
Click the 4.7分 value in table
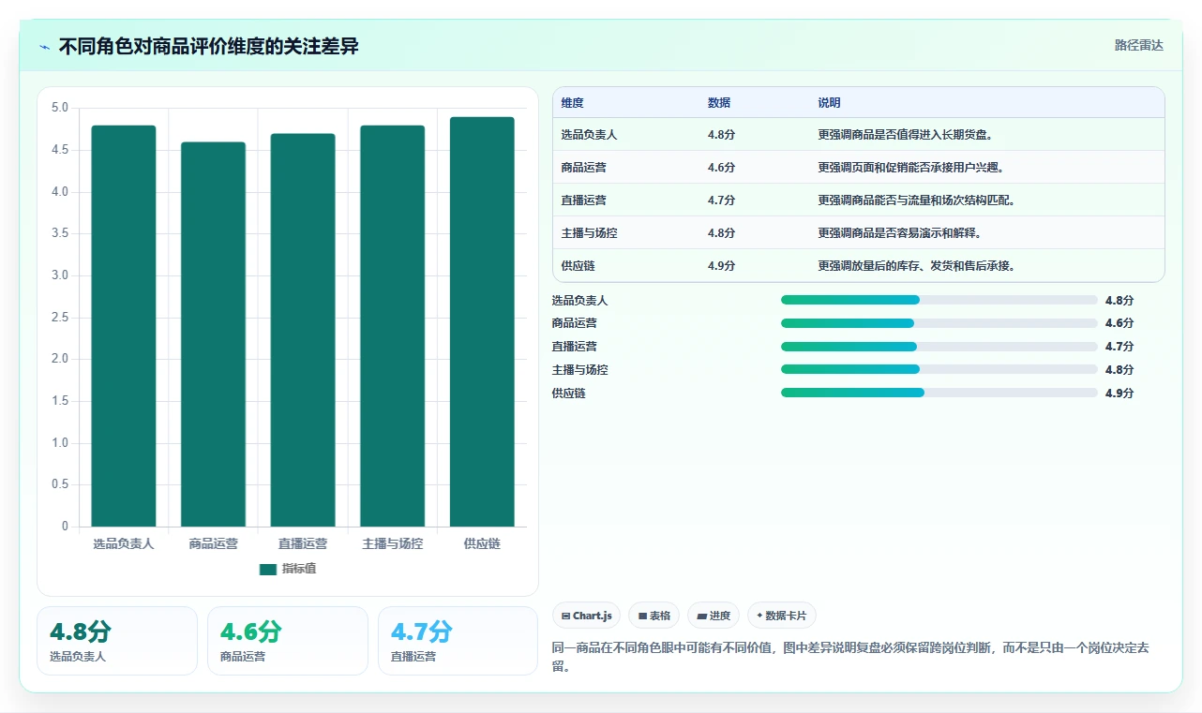[x=721, y=201]
